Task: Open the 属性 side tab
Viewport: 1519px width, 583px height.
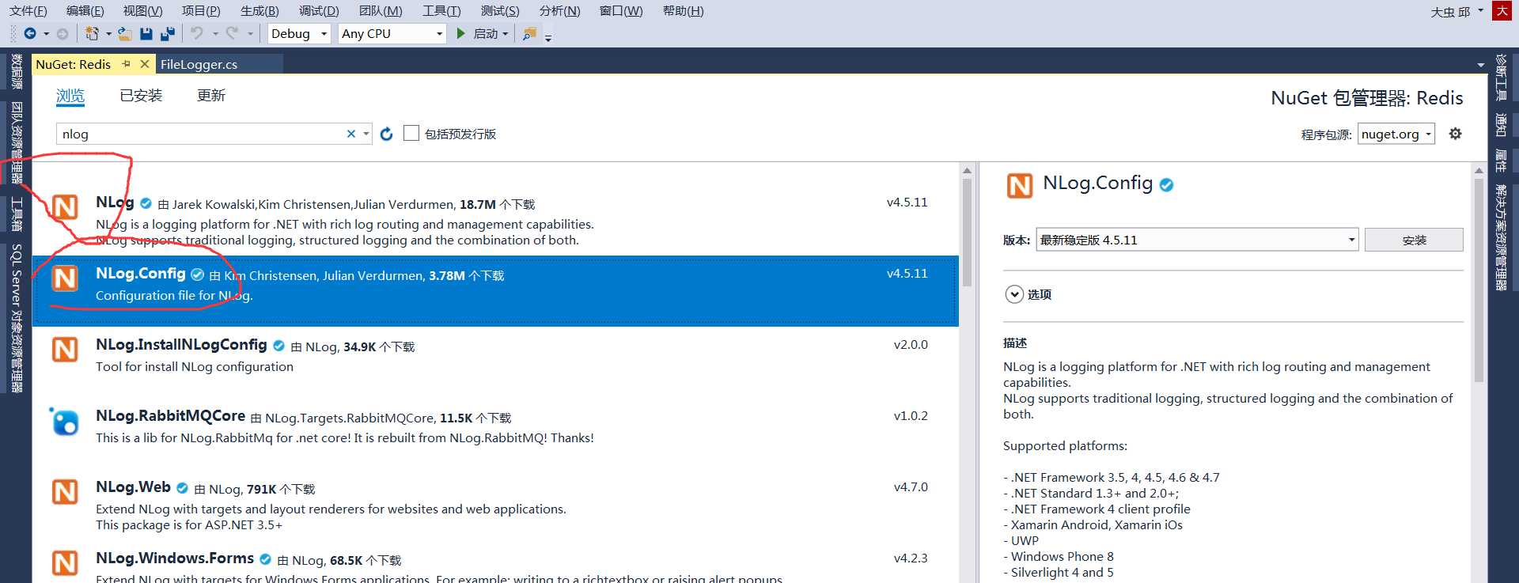Action: pos(1501,161)
